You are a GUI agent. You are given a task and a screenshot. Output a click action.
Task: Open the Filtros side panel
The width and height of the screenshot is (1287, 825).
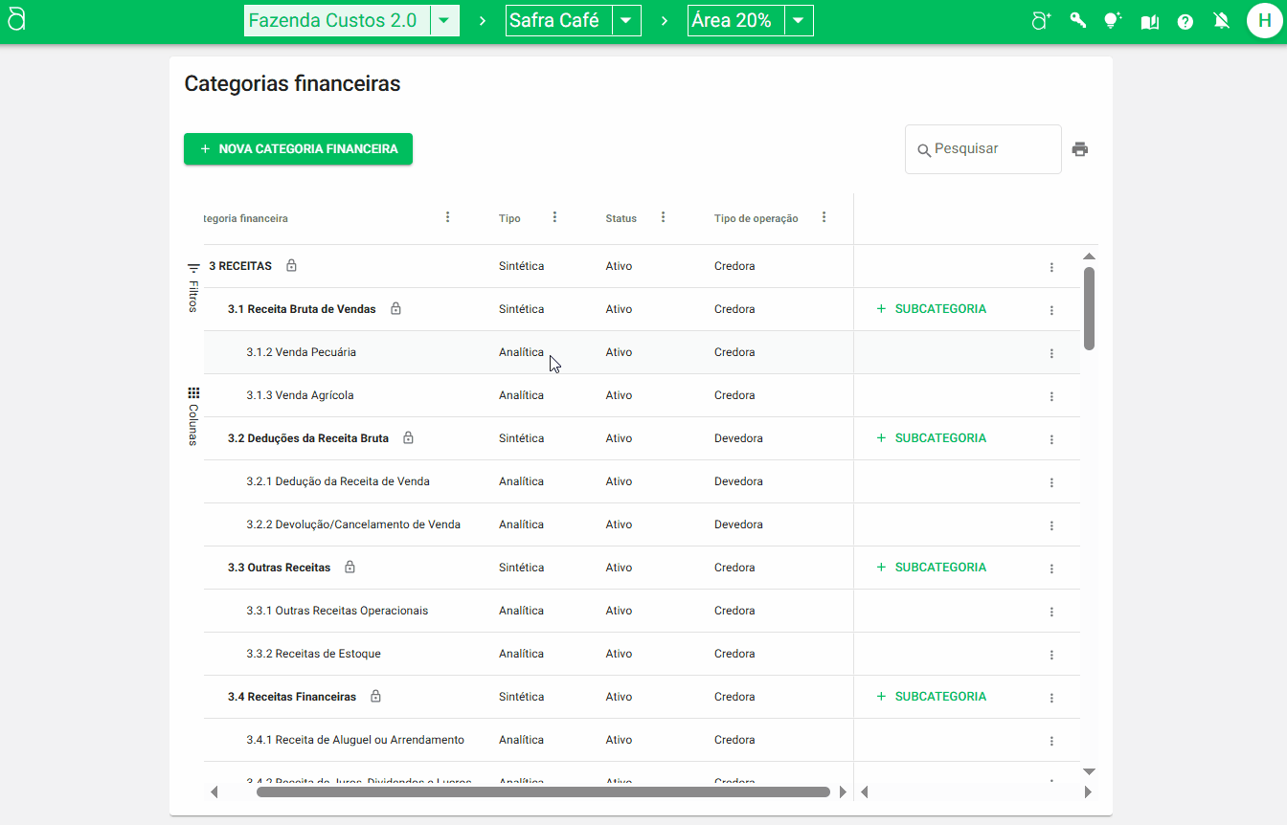tap(193, 286)
